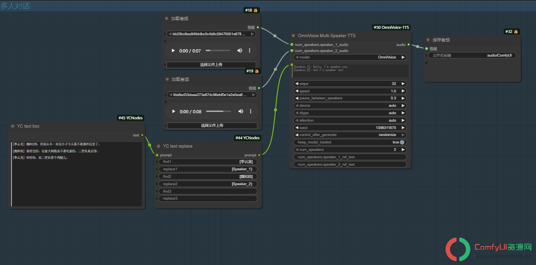Image resolution: width=536 pixels, height=265 pixels.
Task: Open the device auto selector
Action: click(x=350, y=106)
